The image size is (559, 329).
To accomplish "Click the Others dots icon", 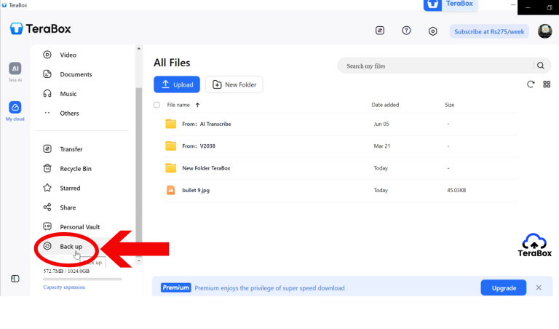I will (47, 113).
